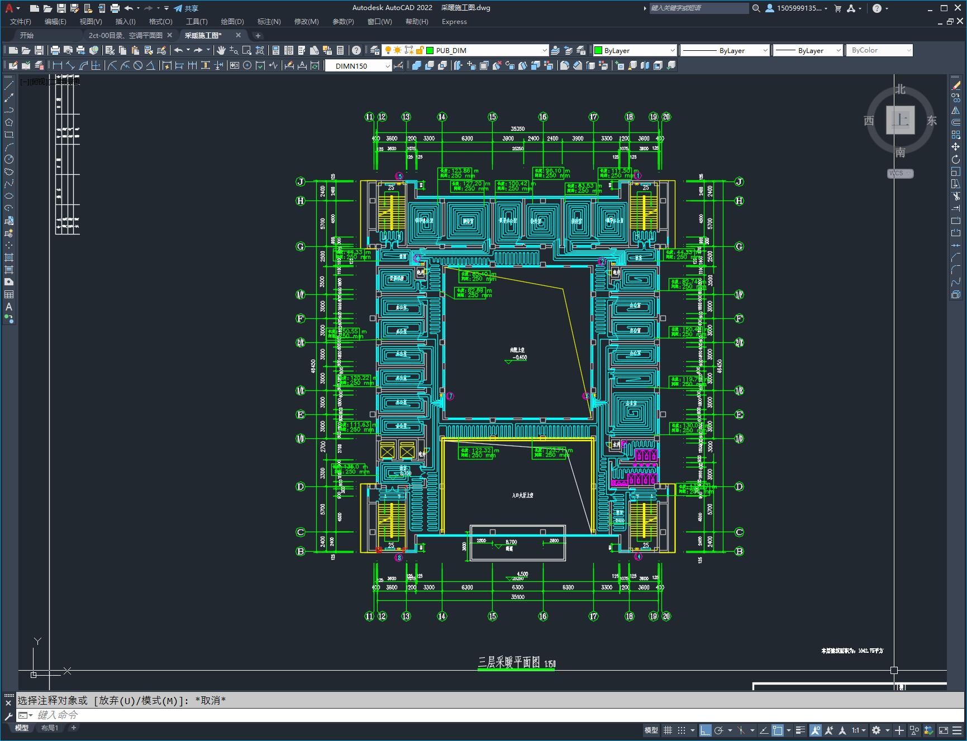
Task: Open the 文件(F) menu
Action: [x=21, y=22]
